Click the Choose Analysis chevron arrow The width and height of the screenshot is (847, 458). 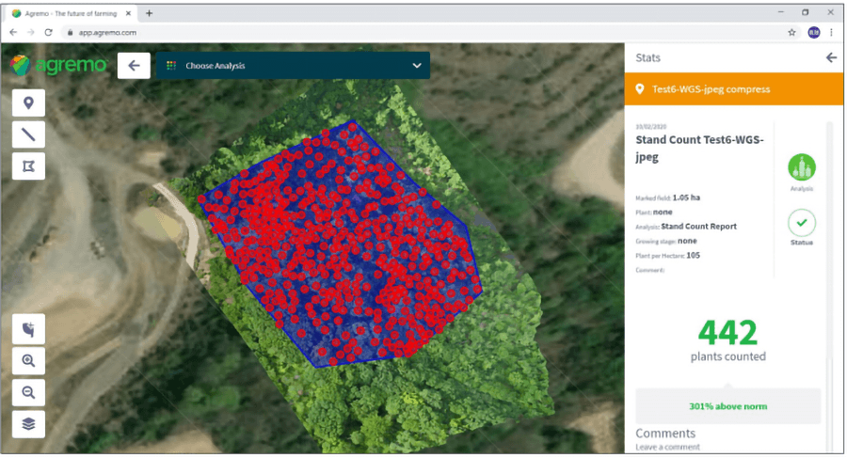(417, 66)
